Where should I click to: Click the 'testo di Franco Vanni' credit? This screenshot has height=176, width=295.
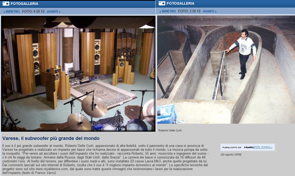[x=39, y=173]
